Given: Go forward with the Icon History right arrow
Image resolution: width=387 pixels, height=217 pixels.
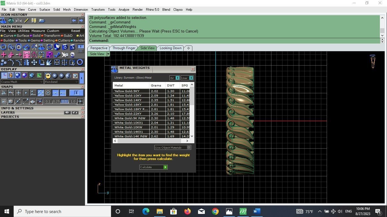Looking at the screenshot, I should [81, 20].
